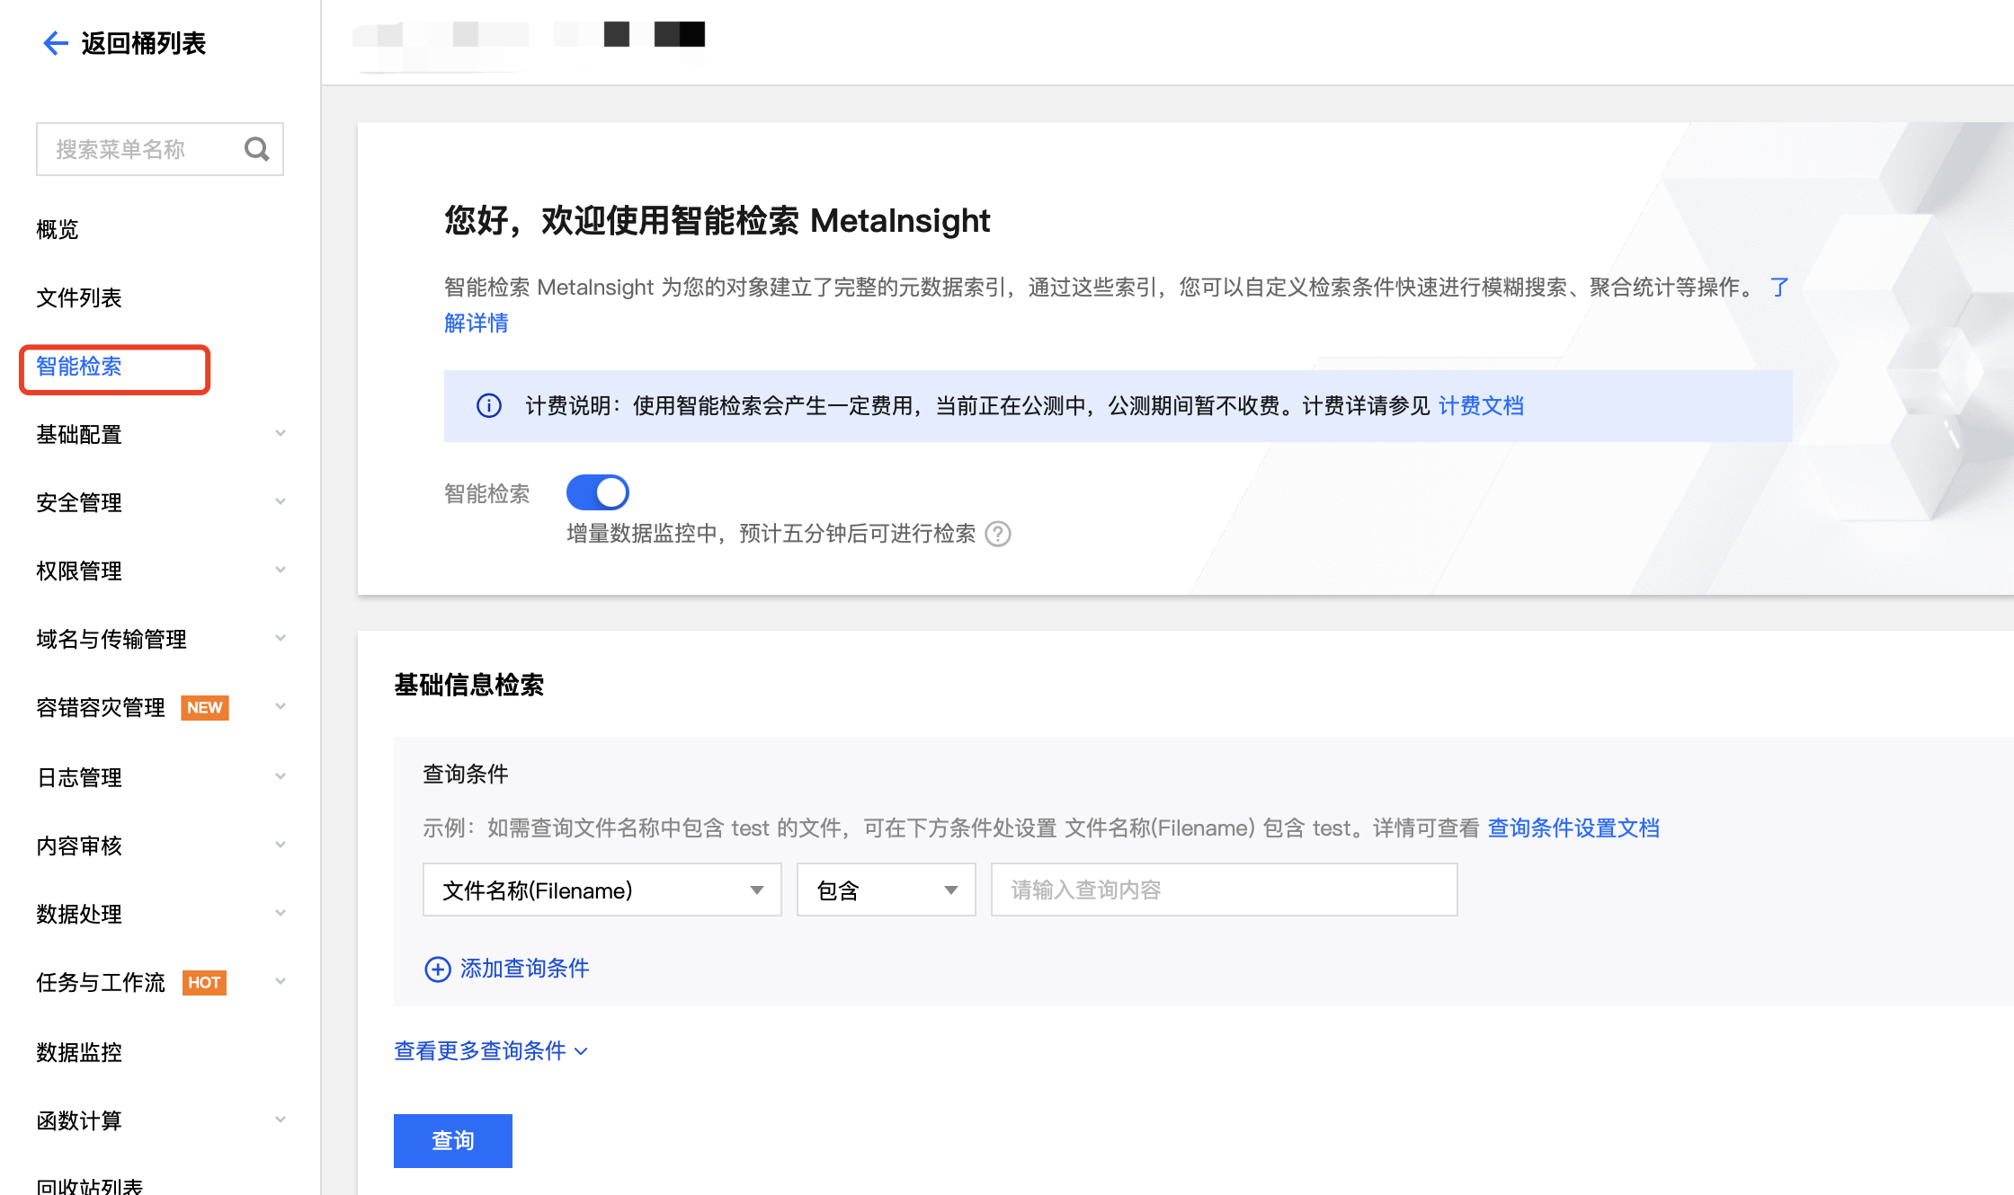This screenshot has width=2014, height=1195.
Task: Focus the 请输入查询内容 input field
Action: pos(1225,890)
